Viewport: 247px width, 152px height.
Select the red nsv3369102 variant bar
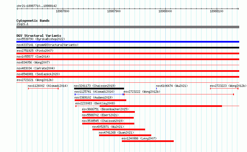100,100
